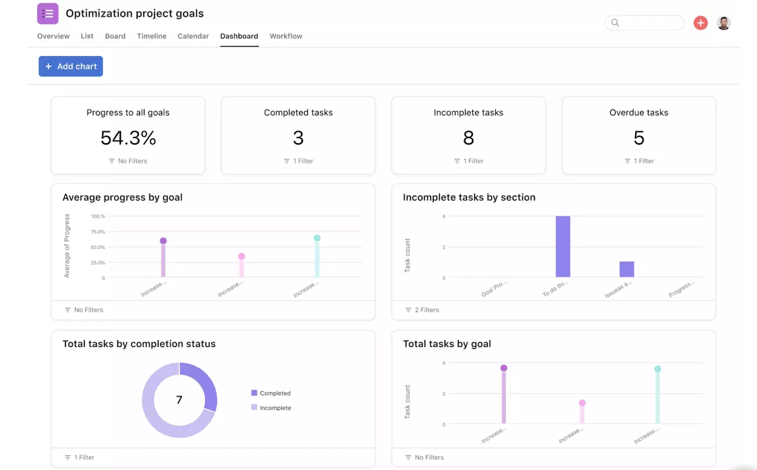Click the red plus create button
Viewport: 757px width, 470px height.
click(x=700, y=23)
